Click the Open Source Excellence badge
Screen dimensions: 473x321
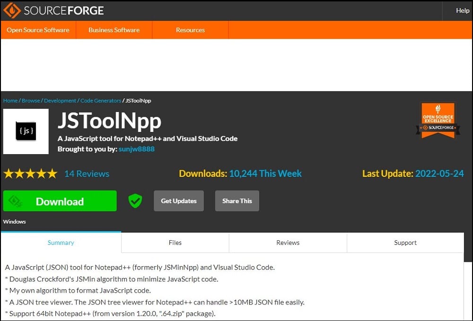(438, 121)
